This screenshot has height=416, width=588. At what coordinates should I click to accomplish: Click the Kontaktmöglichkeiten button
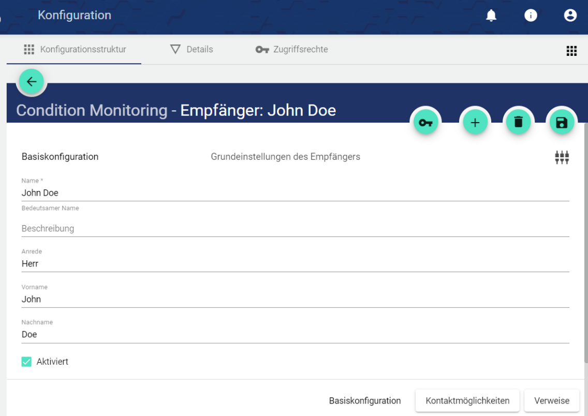467,400
